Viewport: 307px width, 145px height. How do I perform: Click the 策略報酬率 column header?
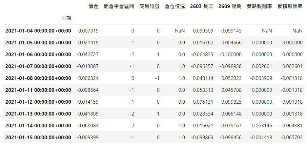[x=260, y=6]
